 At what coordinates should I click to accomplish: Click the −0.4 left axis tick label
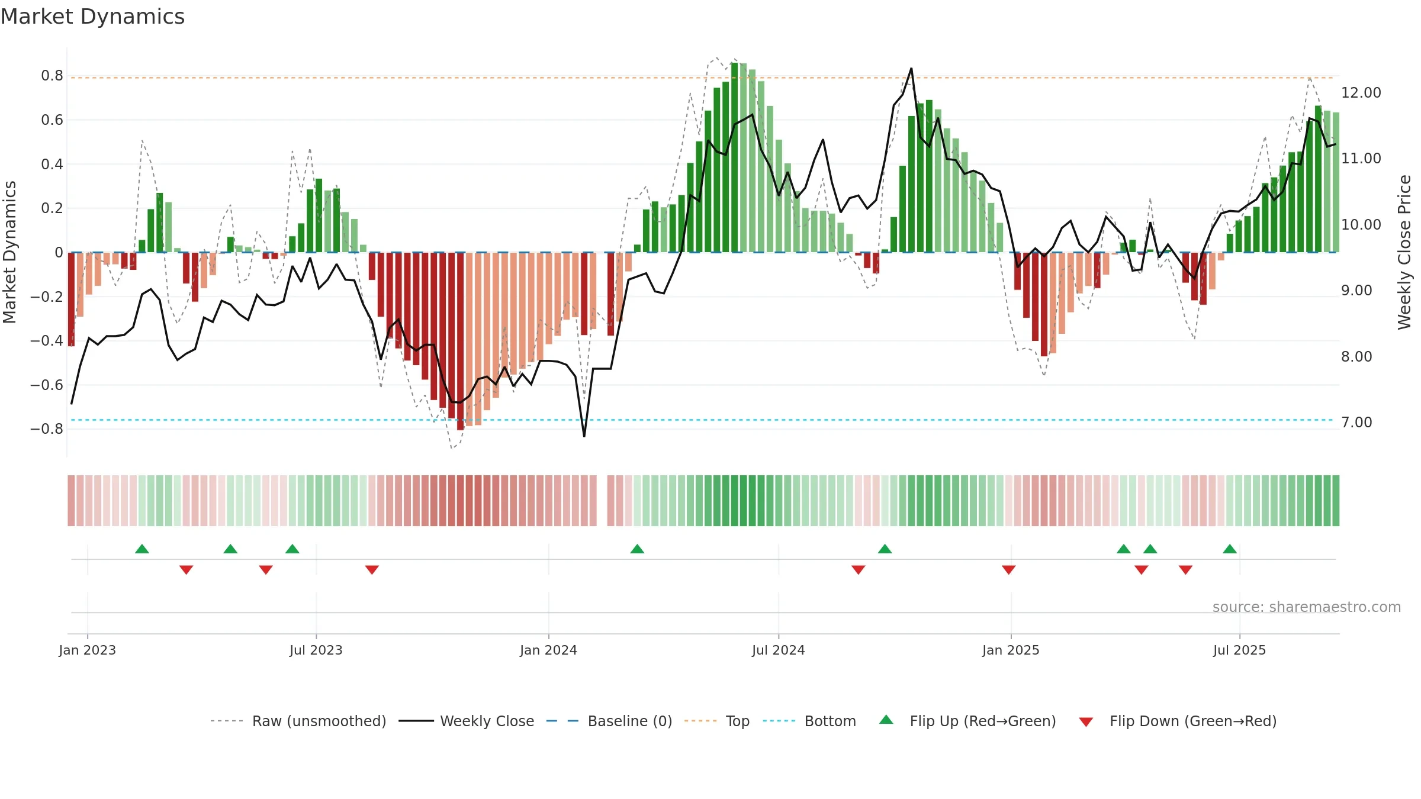click(x=47, y=340)
